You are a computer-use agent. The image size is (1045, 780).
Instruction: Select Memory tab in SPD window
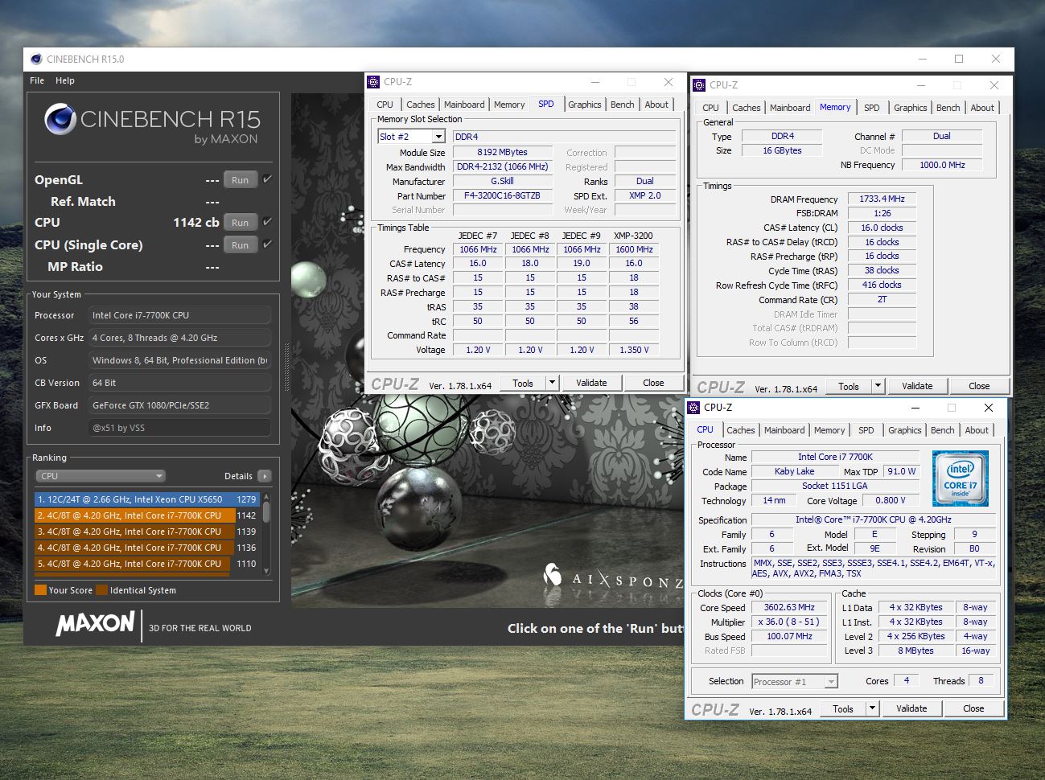[509, 105]
